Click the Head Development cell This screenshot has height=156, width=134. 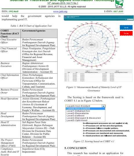pyautogui.click(x=10, y=116)
